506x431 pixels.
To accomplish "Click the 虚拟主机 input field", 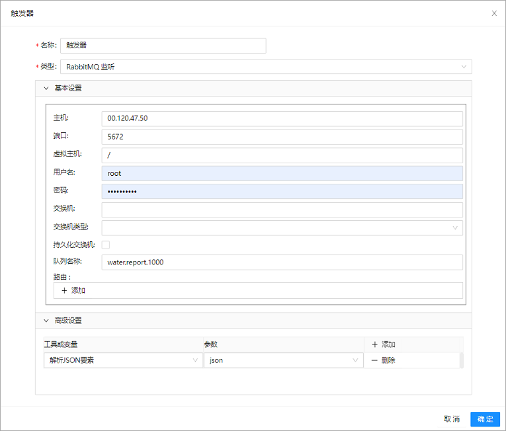I will tap(282, 155).
